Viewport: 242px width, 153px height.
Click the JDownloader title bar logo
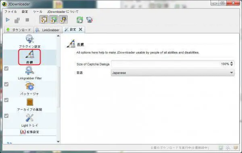tap(4, 4)
